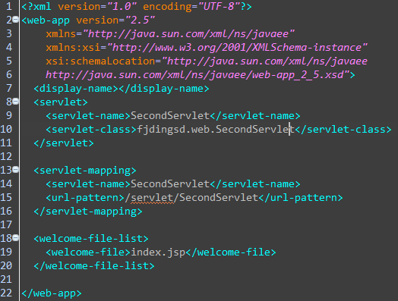Click the fjdingsd.web.SecondServlet class name
398x301 pixels.
click(216, 130)
